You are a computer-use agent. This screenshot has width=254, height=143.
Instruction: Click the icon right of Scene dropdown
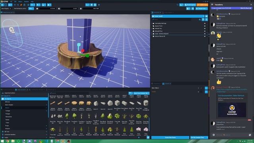(206, 16)
